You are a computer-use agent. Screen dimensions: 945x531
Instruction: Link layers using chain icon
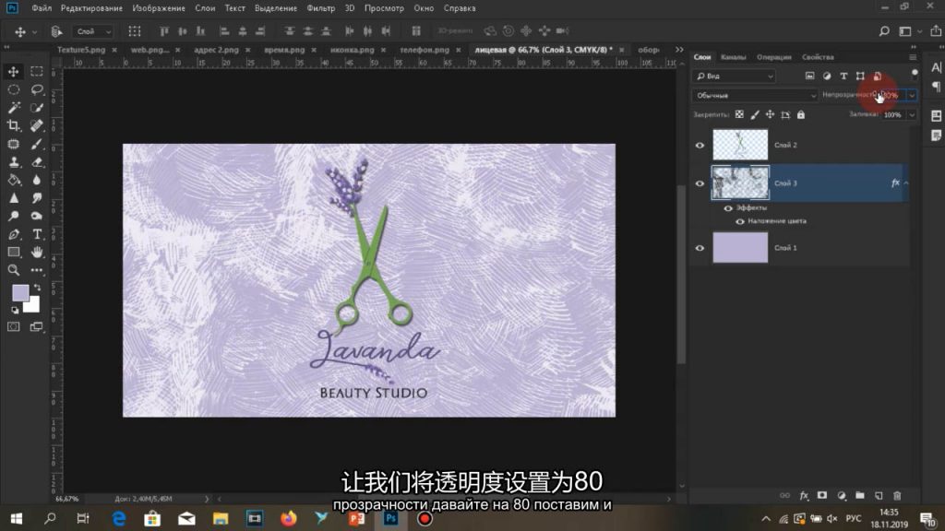pos(784,495)
